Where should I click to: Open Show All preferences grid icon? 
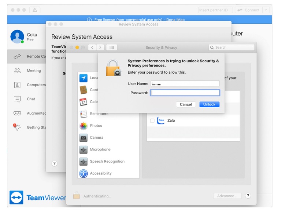pos(111,47)
